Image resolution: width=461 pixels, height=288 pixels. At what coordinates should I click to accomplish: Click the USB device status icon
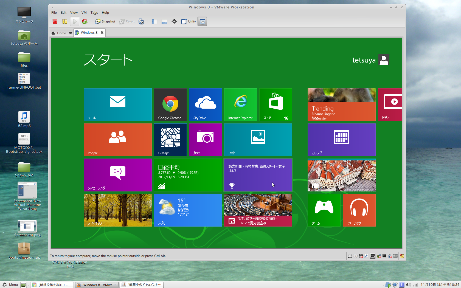pos(390,256)
